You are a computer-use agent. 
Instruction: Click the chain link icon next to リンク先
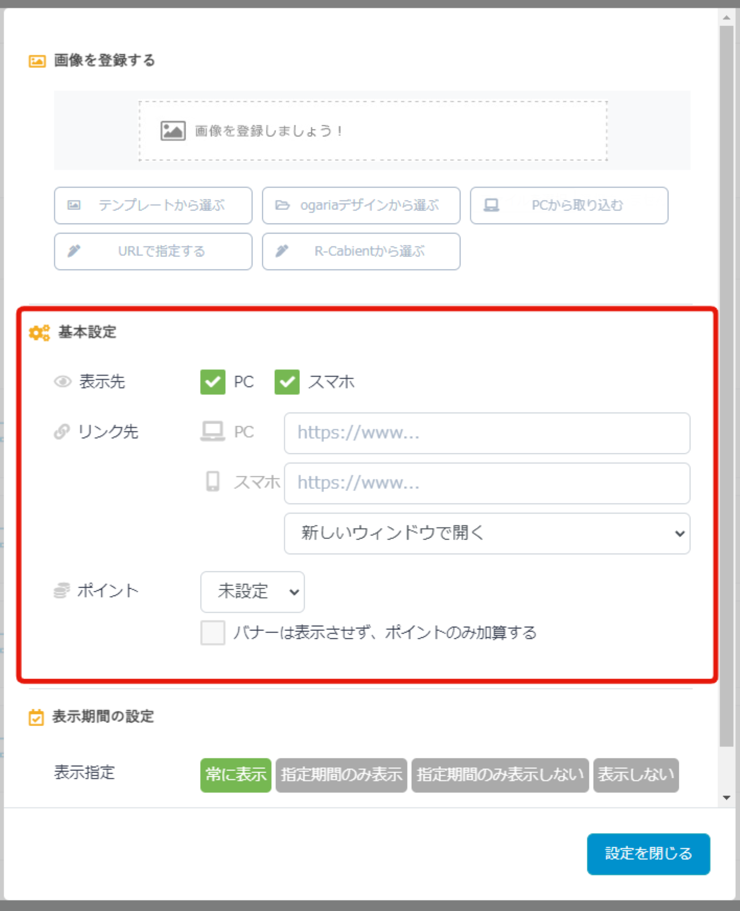pyautogui.click(x=62, y=432)
